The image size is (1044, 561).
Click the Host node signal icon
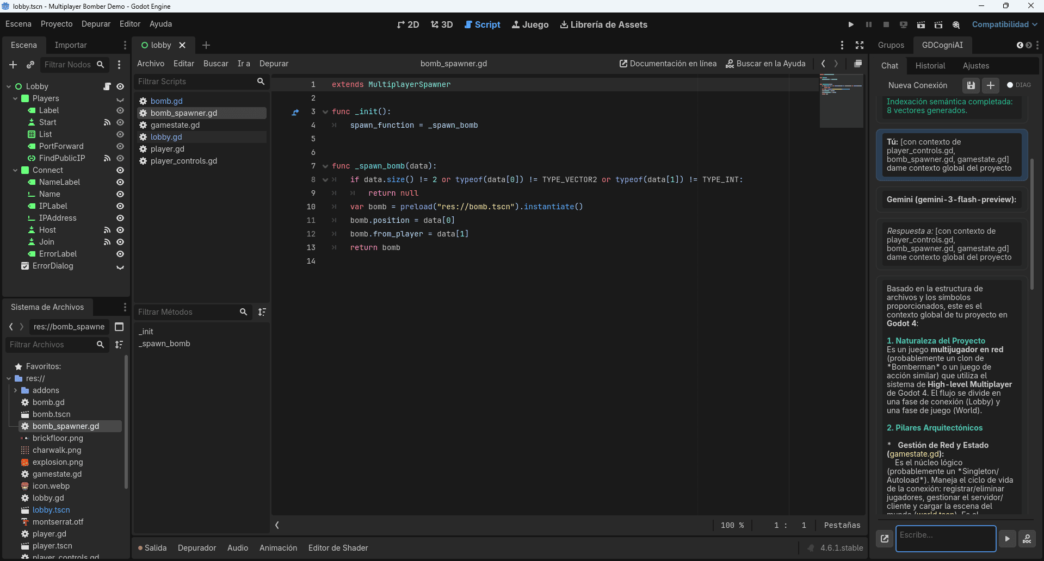[107, 230]
